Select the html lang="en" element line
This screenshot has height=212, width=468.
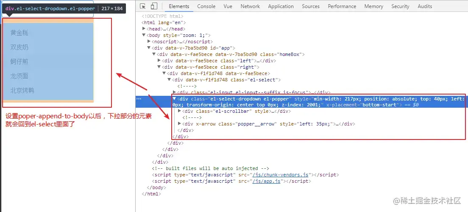164,23
